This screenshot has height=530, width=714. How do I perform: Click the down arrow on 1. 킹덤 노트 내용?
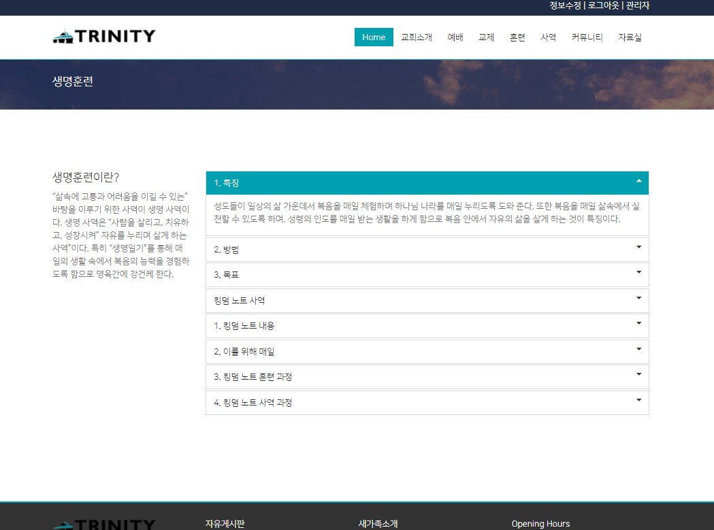[x=639, y=323]
